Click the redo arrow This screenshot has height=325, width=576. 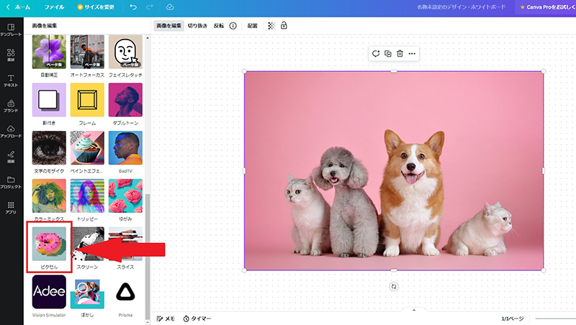[x=149, y=7]
